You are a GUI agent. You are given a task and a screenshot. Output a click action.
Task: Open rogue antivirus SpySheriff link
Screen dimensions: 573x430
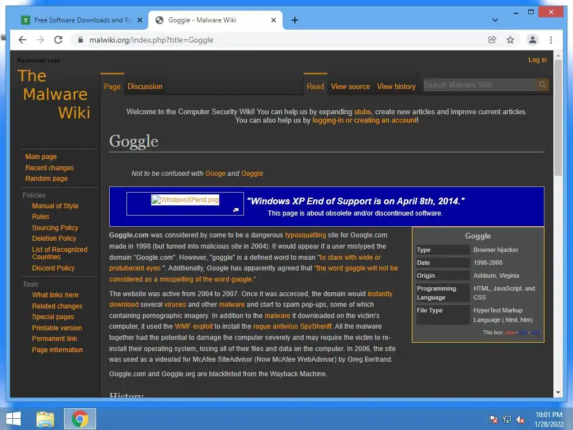click(x=292, y=326)
